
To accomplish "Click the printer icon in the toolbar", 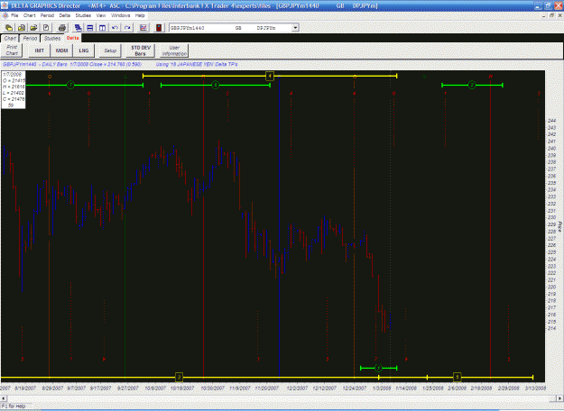I will tap(62, 28).
